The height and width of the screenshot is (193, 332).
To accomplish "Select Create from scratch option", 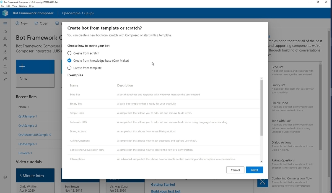I will (x=83, y=53).
